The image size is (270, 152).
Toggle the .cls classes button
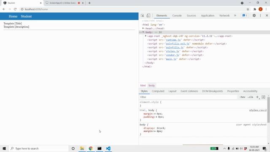(250, 97)
